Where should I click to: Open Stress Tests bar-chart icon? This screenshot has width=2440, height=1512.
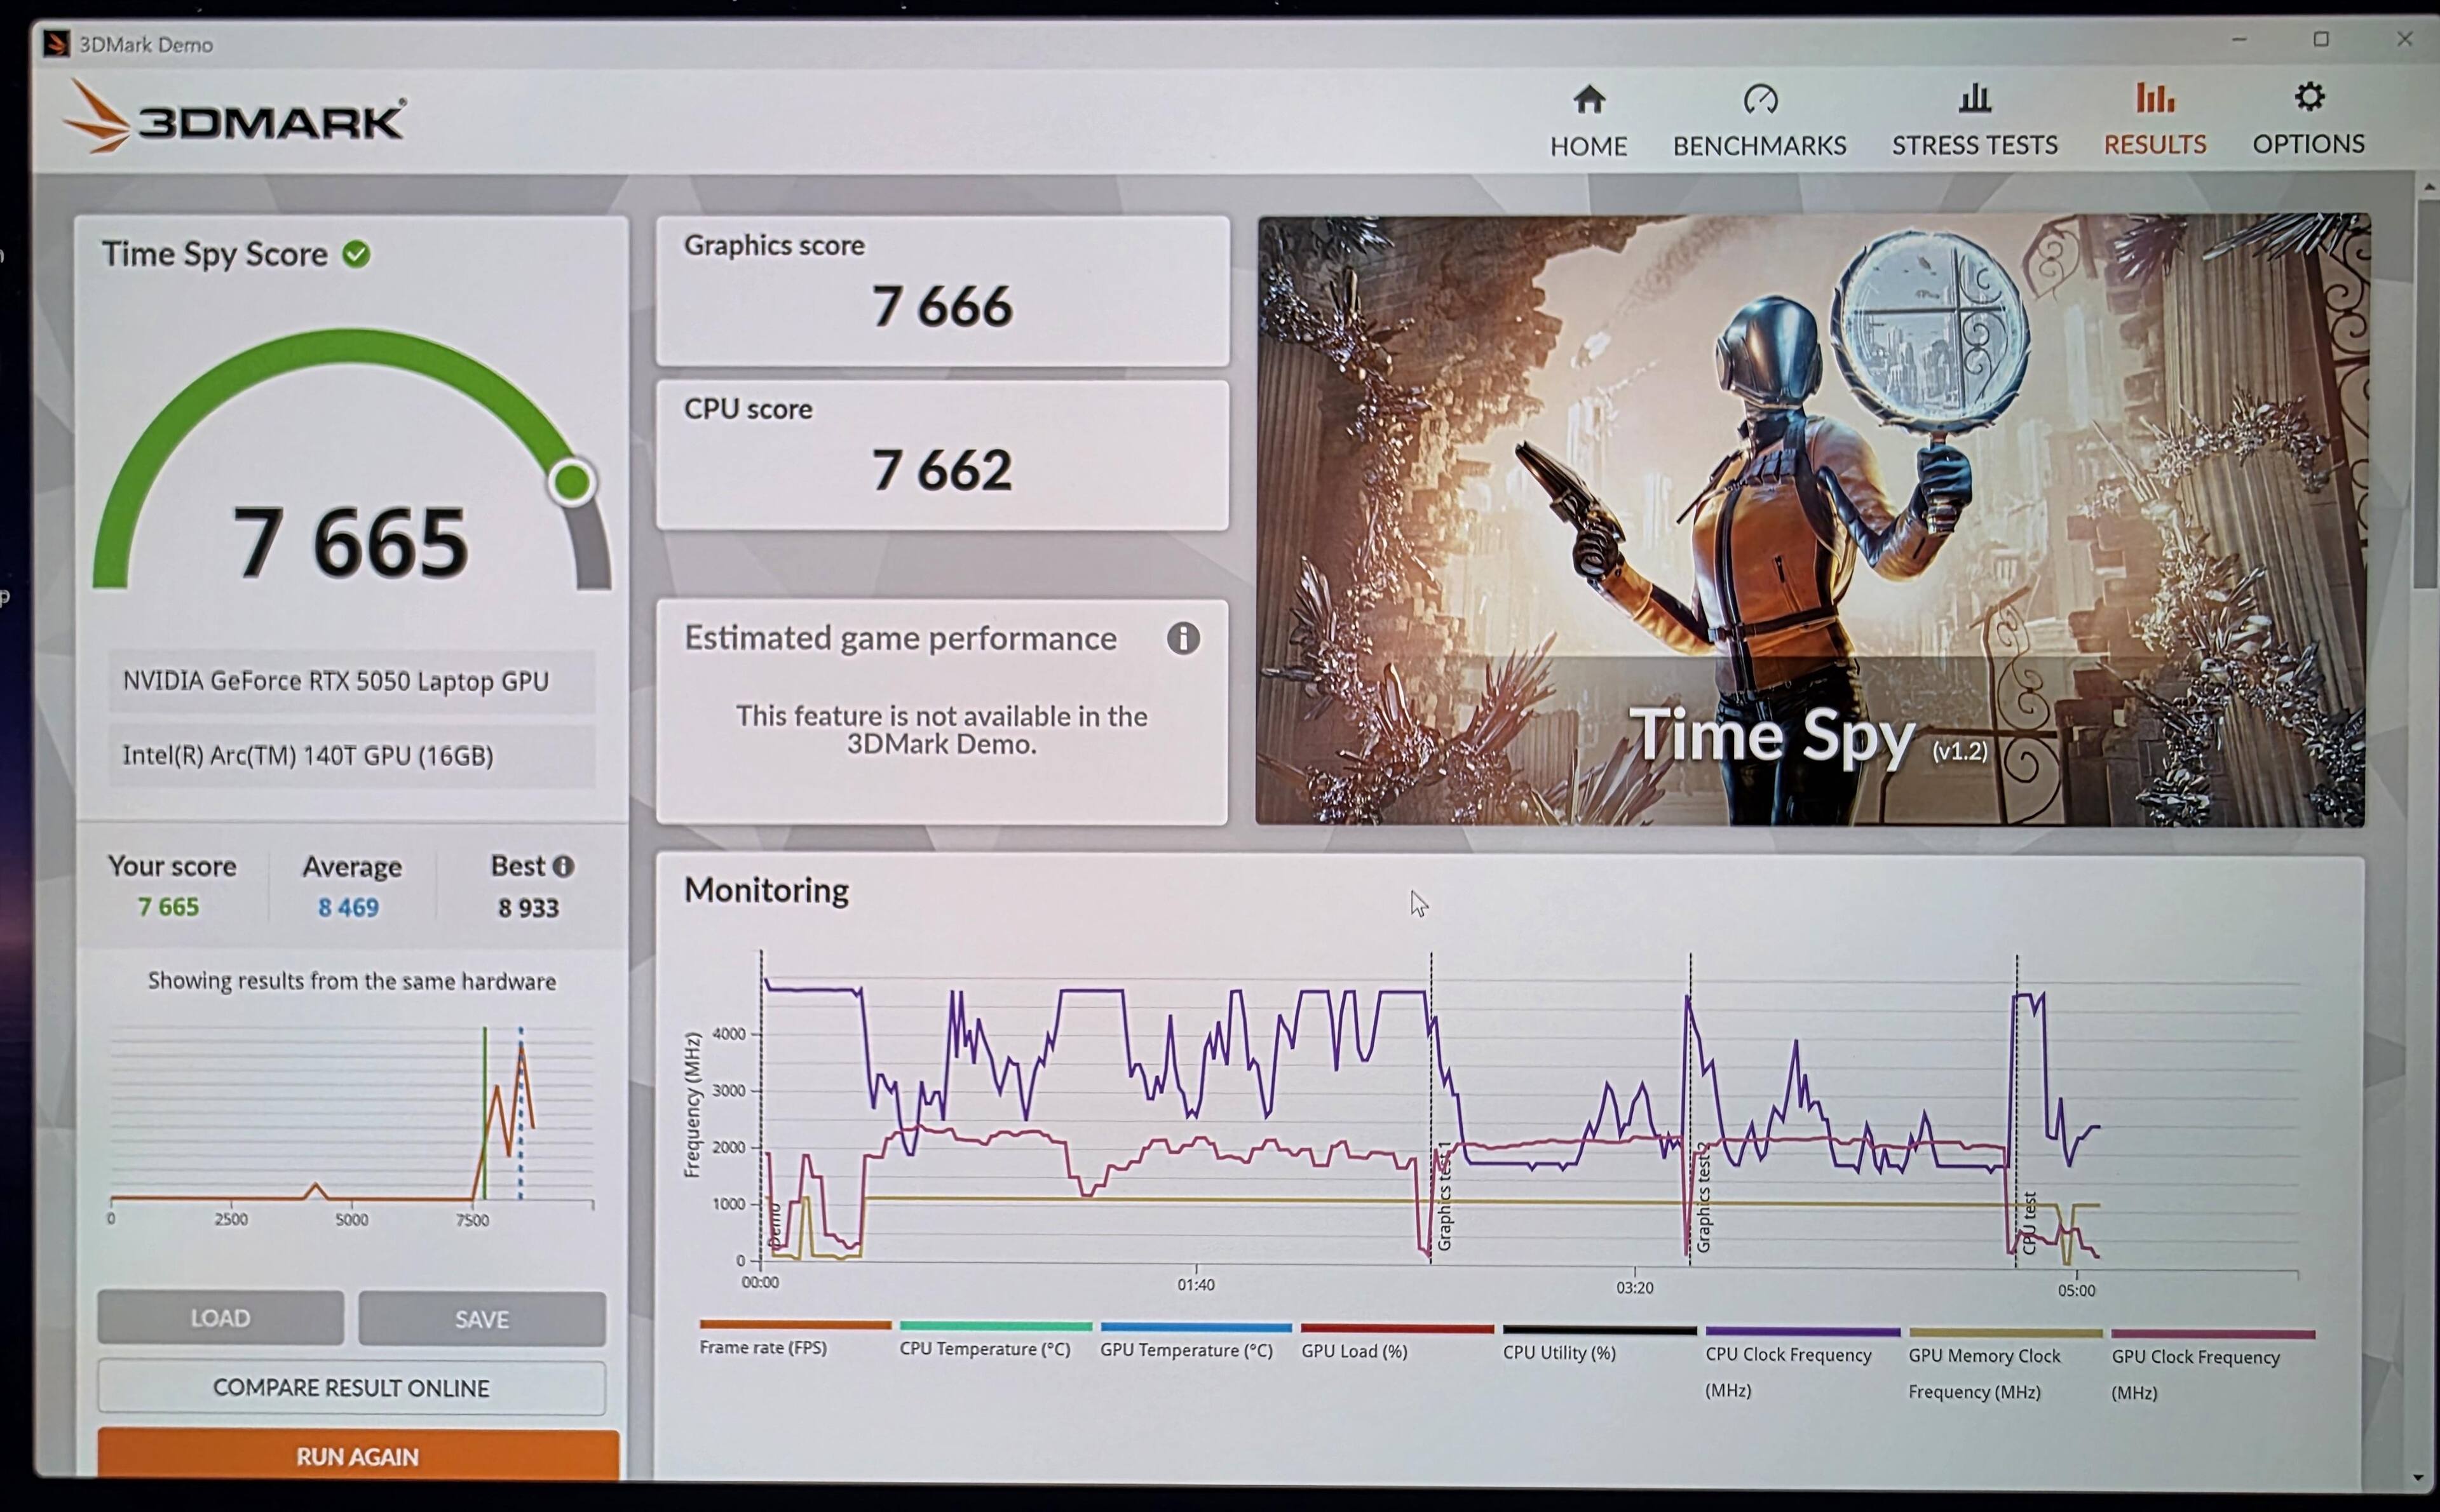click(x=1974, y=99)
